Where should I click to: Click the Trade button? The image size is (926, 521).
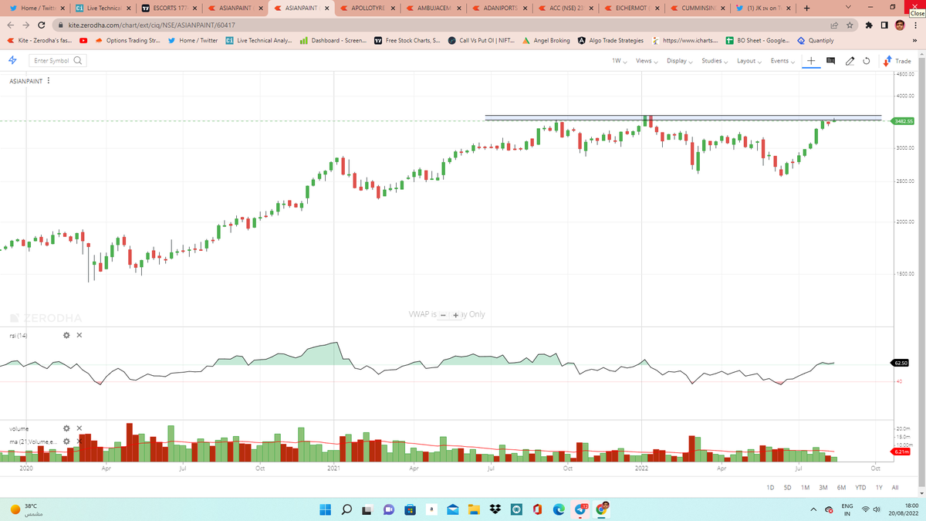tap(897, 61)
